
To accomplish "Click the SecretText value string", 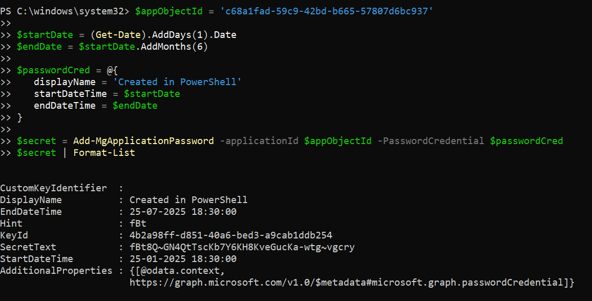I will point(242,247).
